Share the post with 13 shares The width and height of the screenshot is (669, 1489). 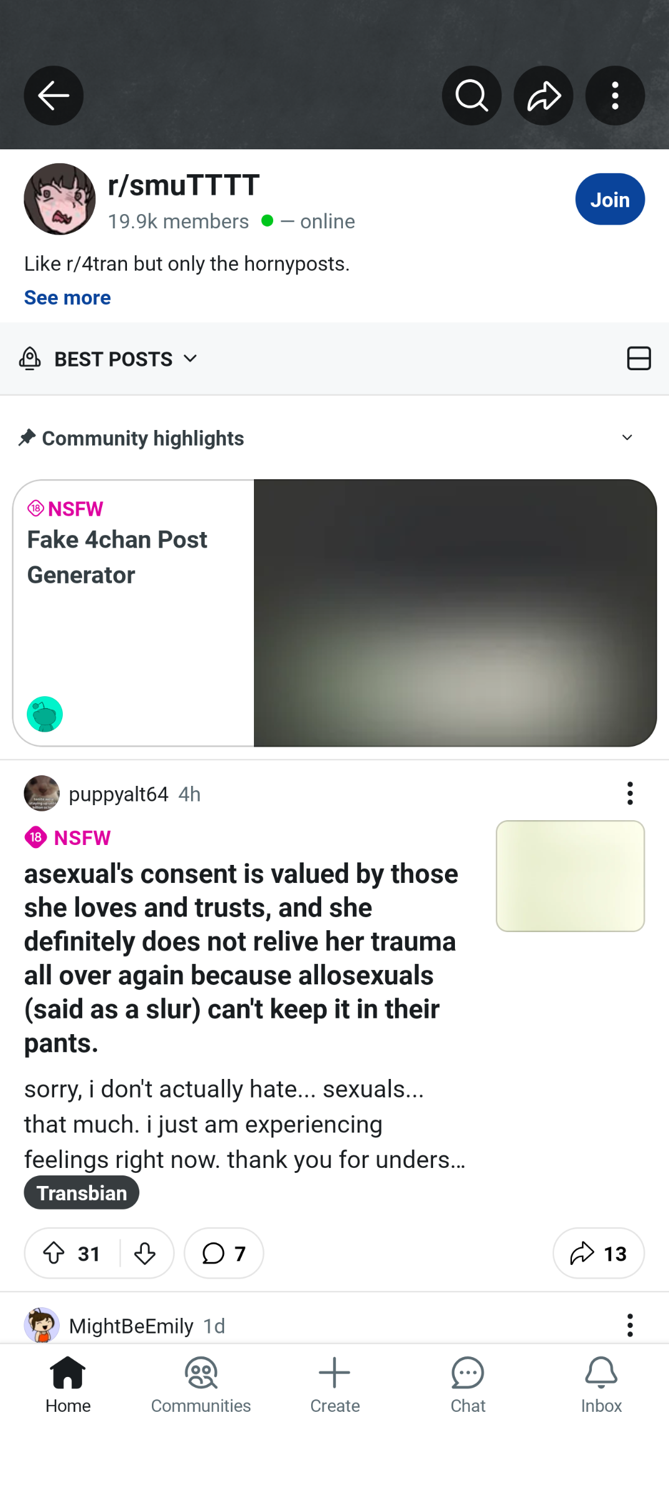tap(599, 1253)
